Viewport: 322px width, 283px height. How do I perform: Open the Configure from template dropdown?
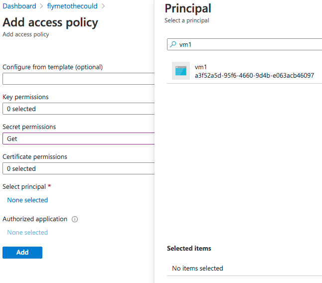click(78, 79)
